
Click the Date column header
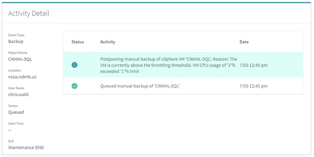[x=244, y=42]
